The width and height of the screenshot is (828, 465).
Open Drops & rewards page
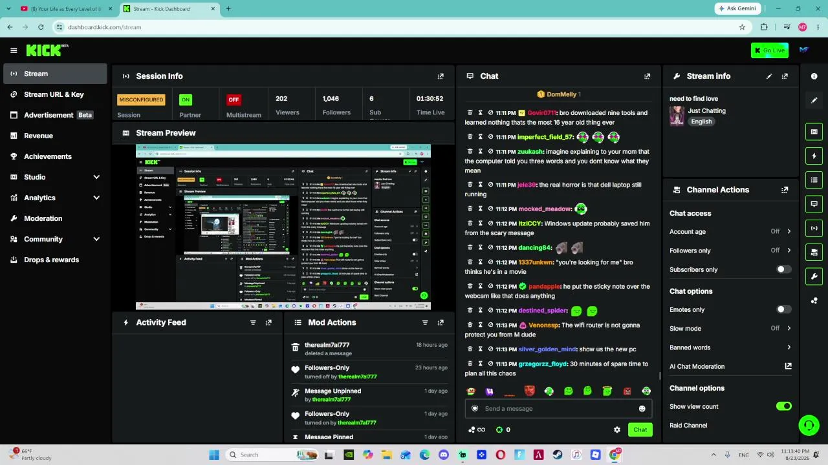55,260
